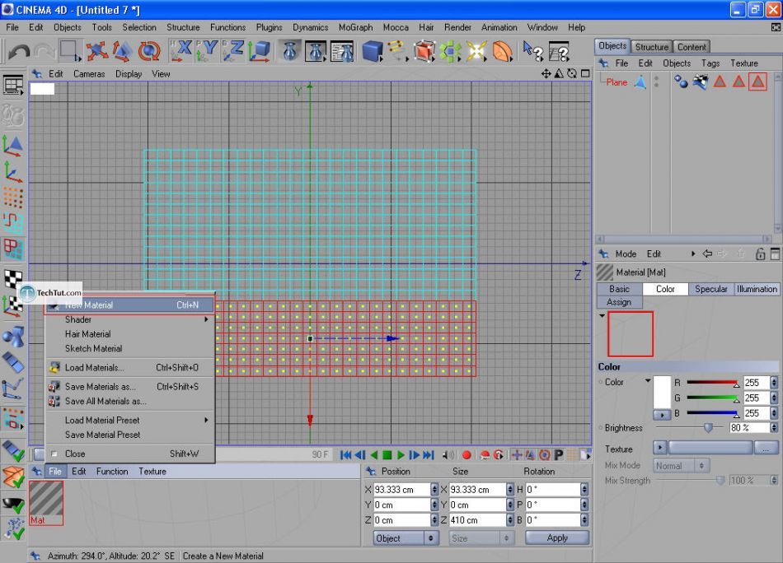This screenshot has height=563, width=783.
Task: Toggle the world coordinate system icon
Action: tap(259, 51)
